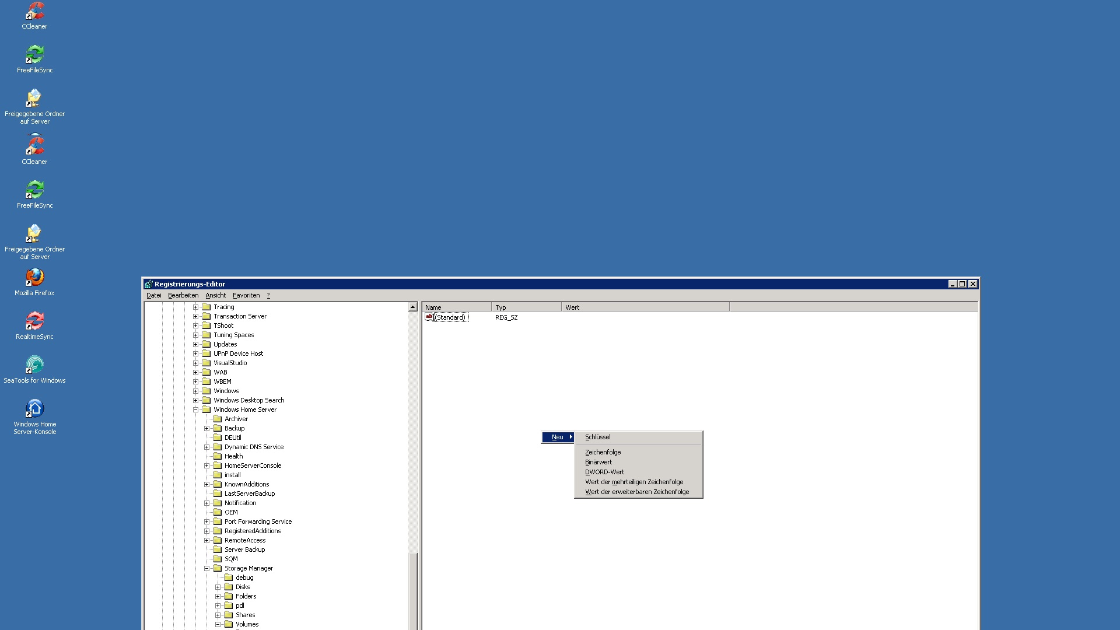Collapse the Windows Home Server tree node
The width and height of the screenshot is (1120, 630).
click(x=196, y=409)
